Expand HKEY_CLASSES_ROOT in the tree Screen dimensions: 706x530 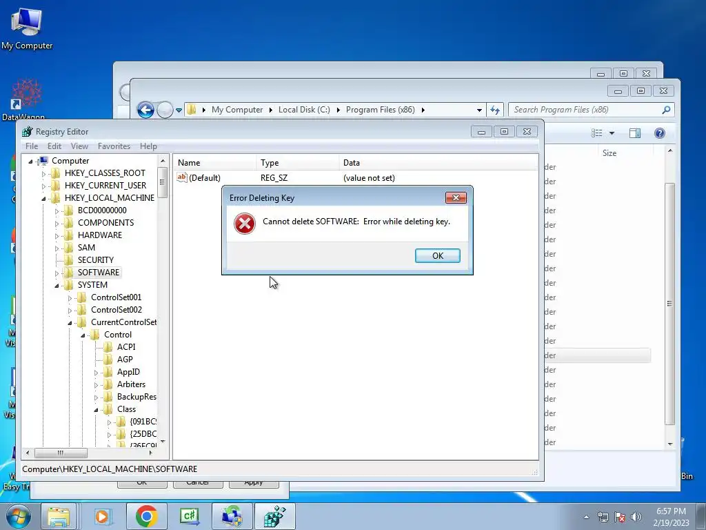pos(43,173)
